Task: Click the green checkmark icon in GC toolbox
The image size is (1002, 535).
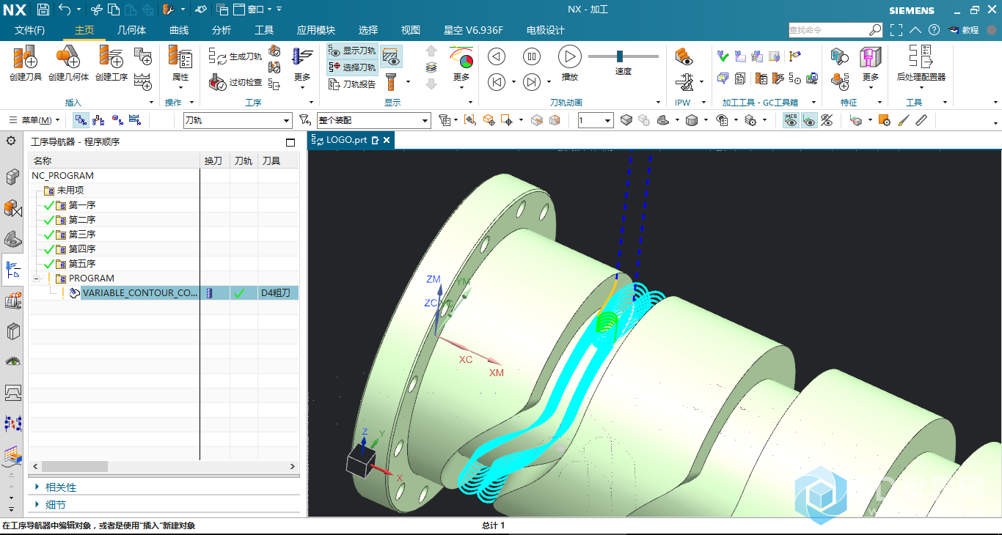Action: 723,56
